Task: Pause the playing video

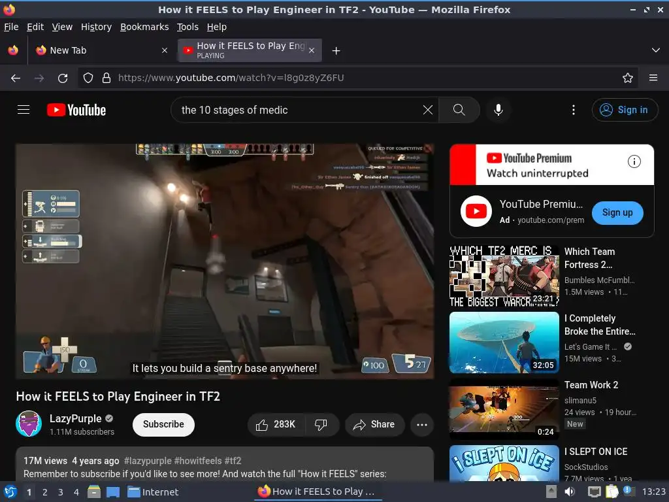Action: [x=225, y=261]
